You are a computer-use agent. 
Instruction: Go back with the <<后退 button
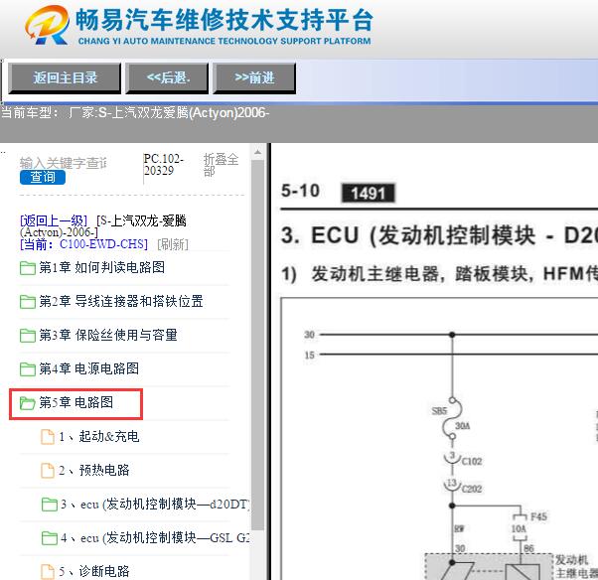168,77
